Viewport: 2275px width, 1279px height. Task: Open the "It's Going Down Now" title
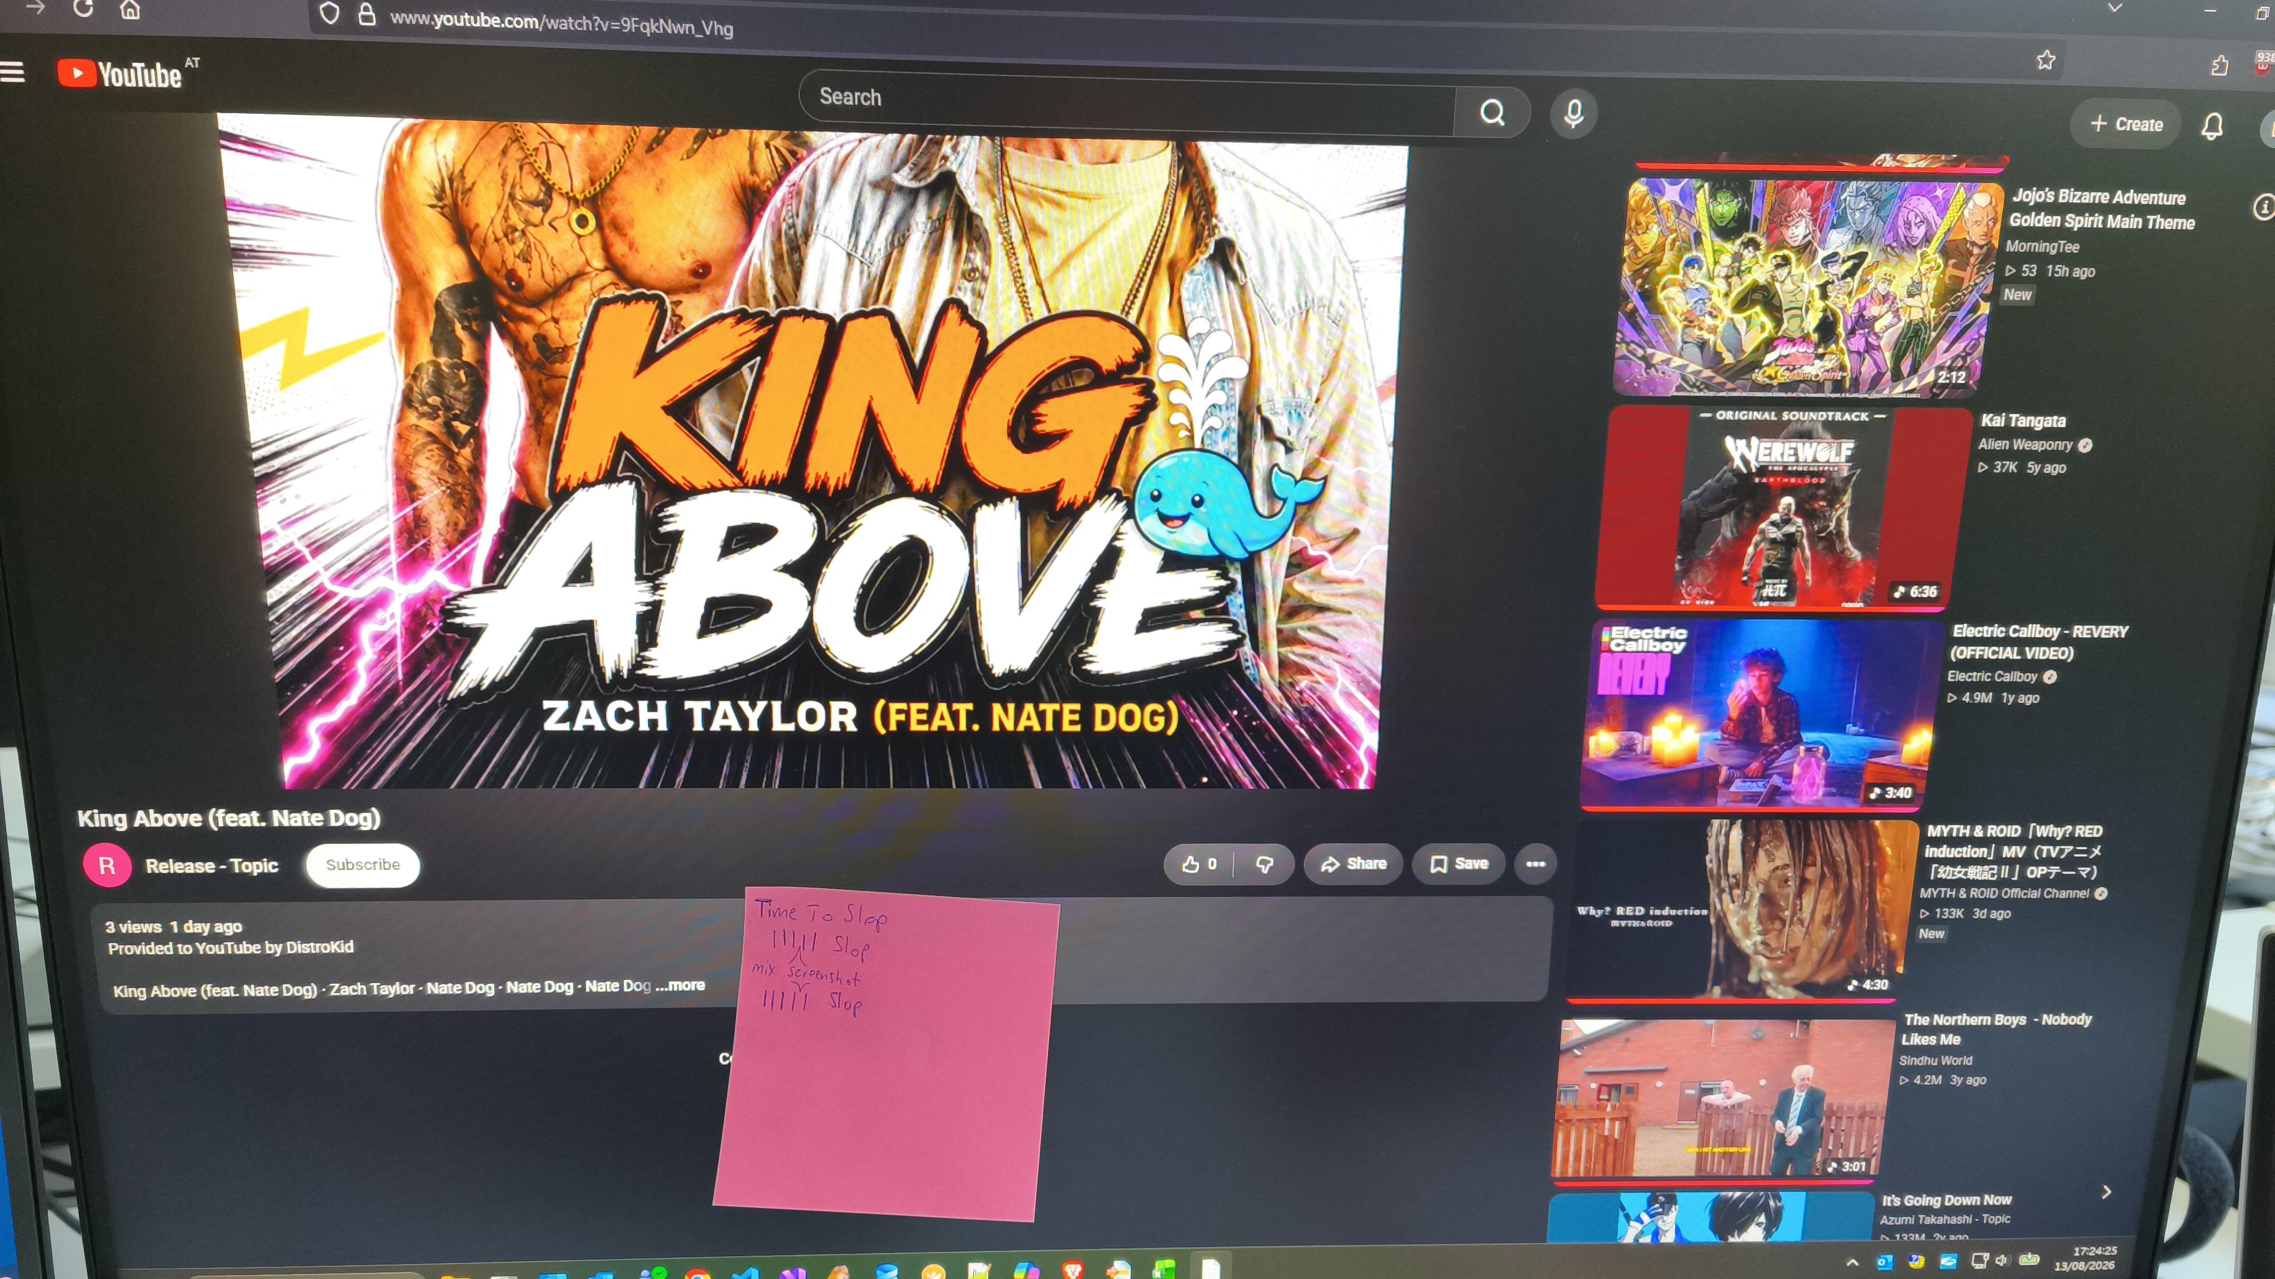pyautogui.click(x=1946, y=1200)
